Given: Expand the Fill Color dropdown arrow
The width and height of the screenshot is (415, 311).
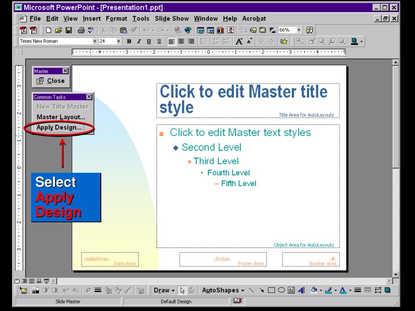Looking at the screenshot, I should 321,291.
